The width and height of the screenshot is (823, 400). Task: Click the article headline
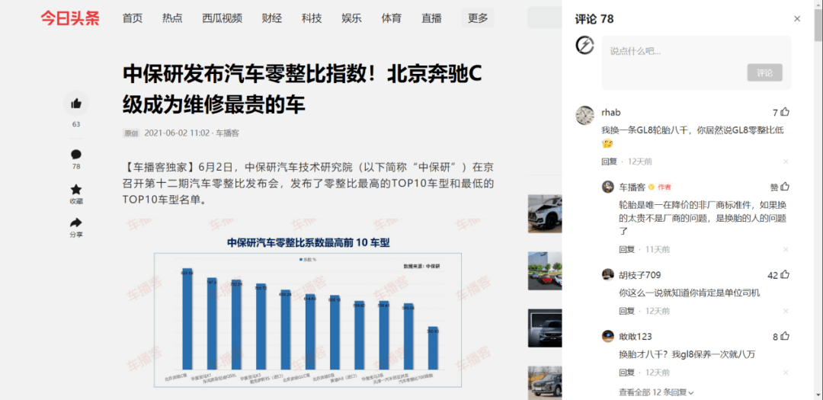(x=302, y=90)
